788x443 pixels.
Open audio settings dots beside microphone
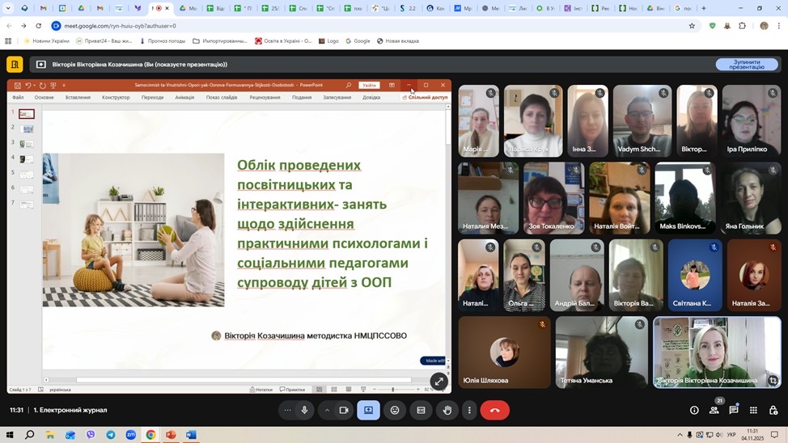click(x=286, y=410)
